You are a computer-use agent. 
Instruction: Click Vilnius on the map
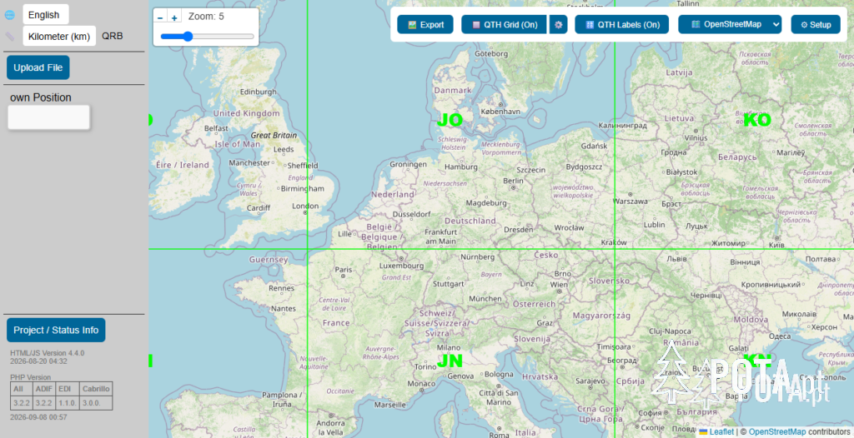[696, 137]
